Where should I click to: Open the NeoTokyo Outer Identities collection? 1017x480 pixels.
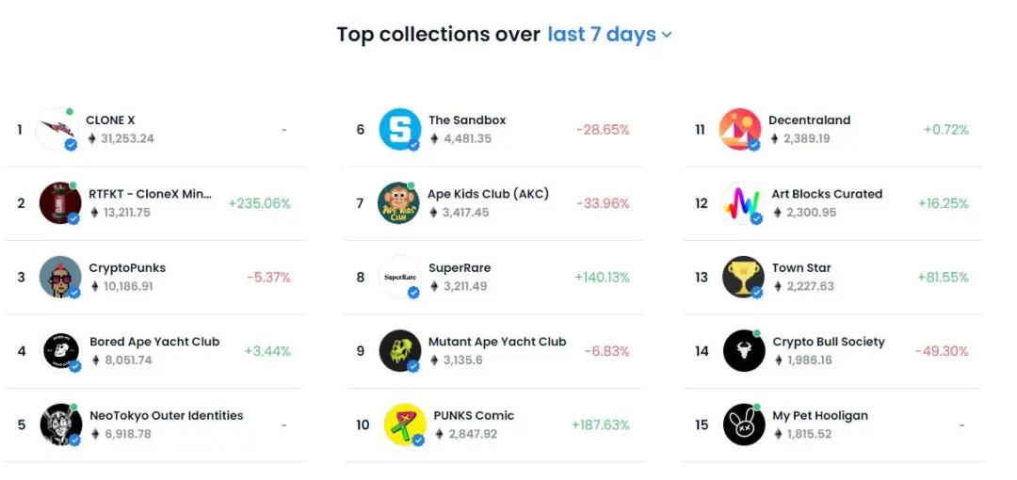[x=166, y=415]
